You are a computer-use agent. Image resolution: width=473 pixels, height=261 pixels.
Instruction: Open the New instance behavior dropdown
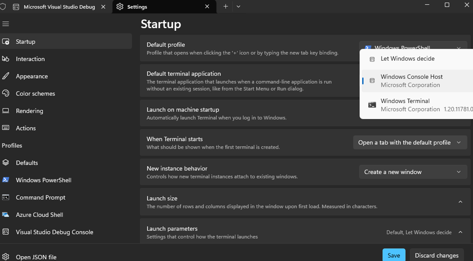[x=413, y=172]
